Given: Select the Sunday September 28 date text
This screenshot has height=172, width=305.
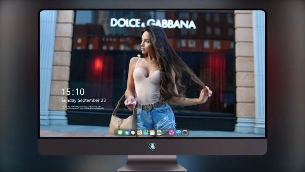Looking at the screenshot, I should (x=84, y=100).
